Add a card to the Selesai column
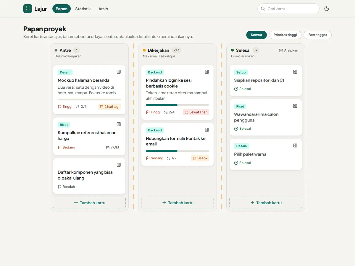Screen dimensions: 355x266 266,203
